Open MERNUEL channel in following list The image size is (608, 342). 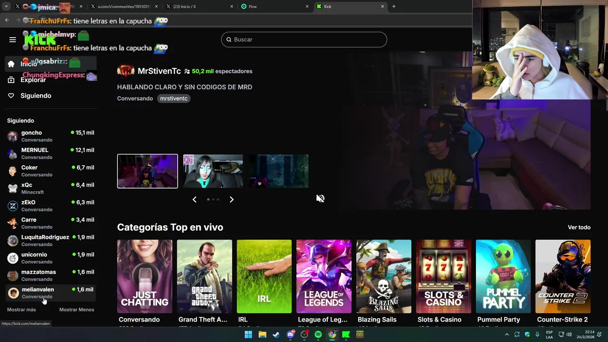tap(50, 153)
